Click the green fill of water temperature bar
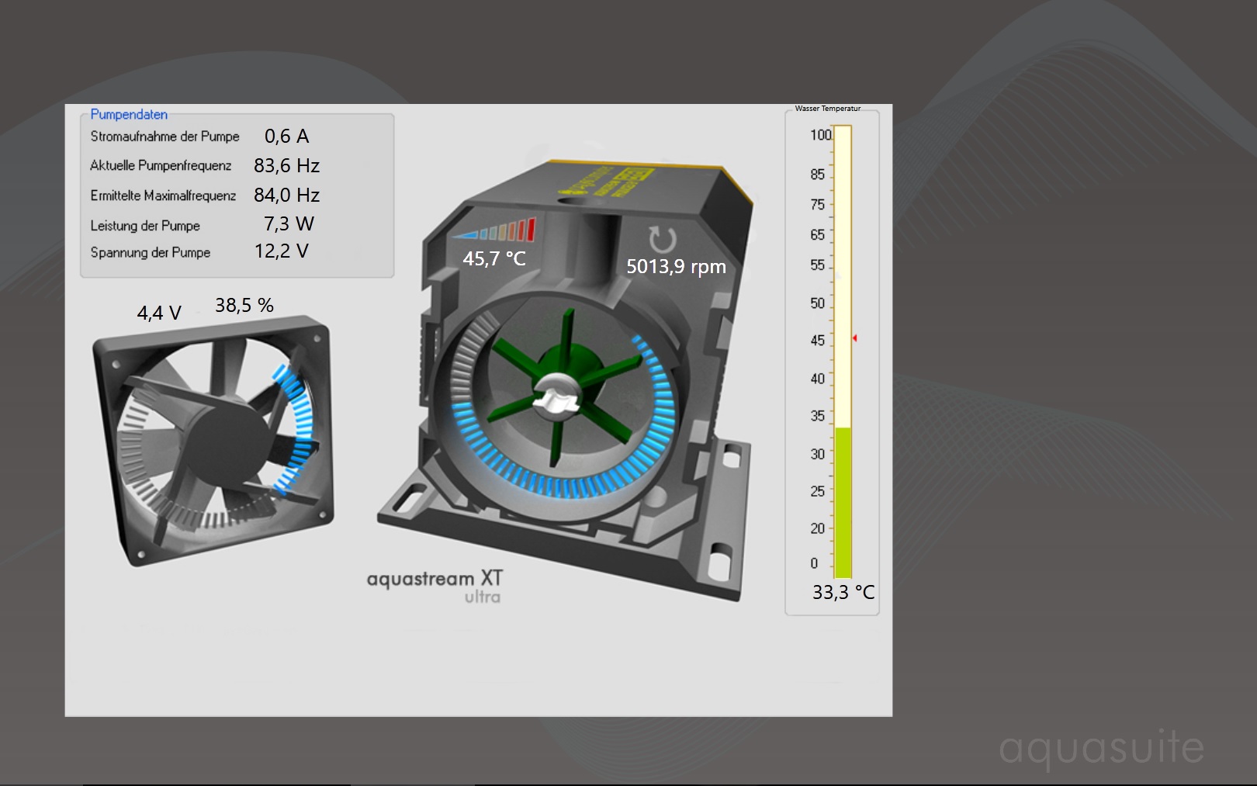The image size is (1257, 786). pyautogui.click(x=843, y=502)
